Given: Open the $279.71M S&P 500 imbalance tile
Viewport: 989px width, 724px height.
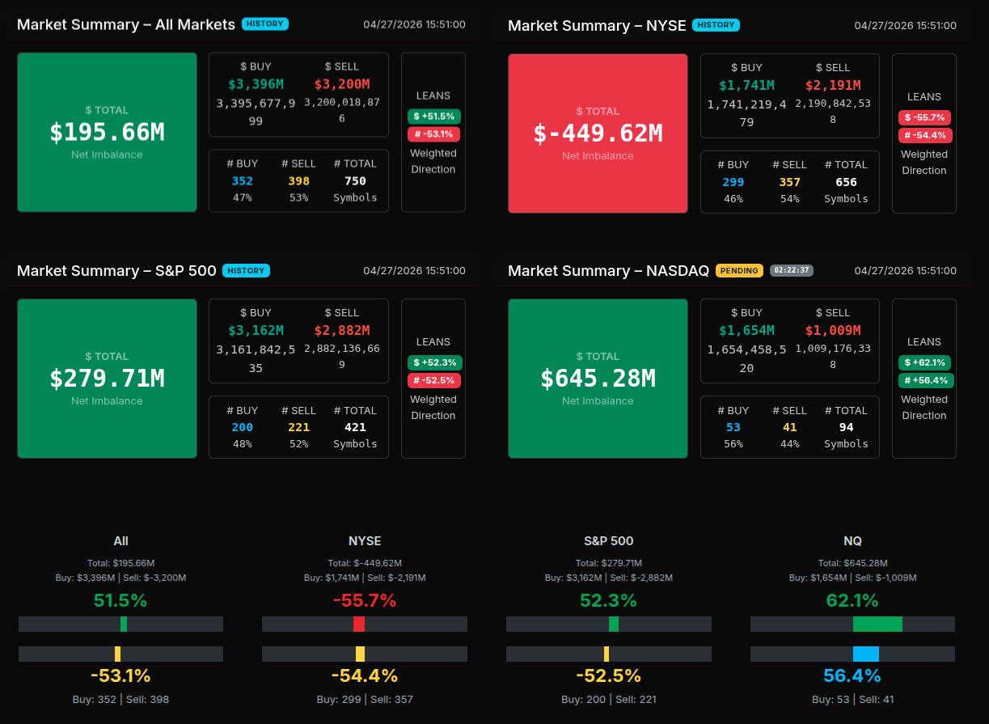Looking at the screenshot, I should [x=107, y=379].
